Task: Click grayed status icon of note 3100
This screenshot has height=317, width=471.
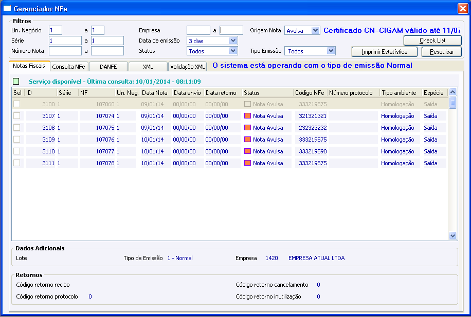Action: [x=247, y=104]
